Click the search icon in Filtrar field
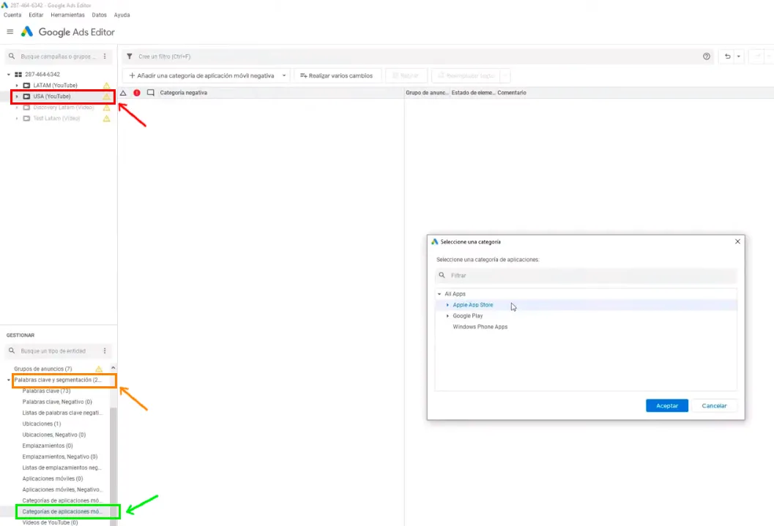This screenshot has width=774, height=526. click(x=442, y=275)
